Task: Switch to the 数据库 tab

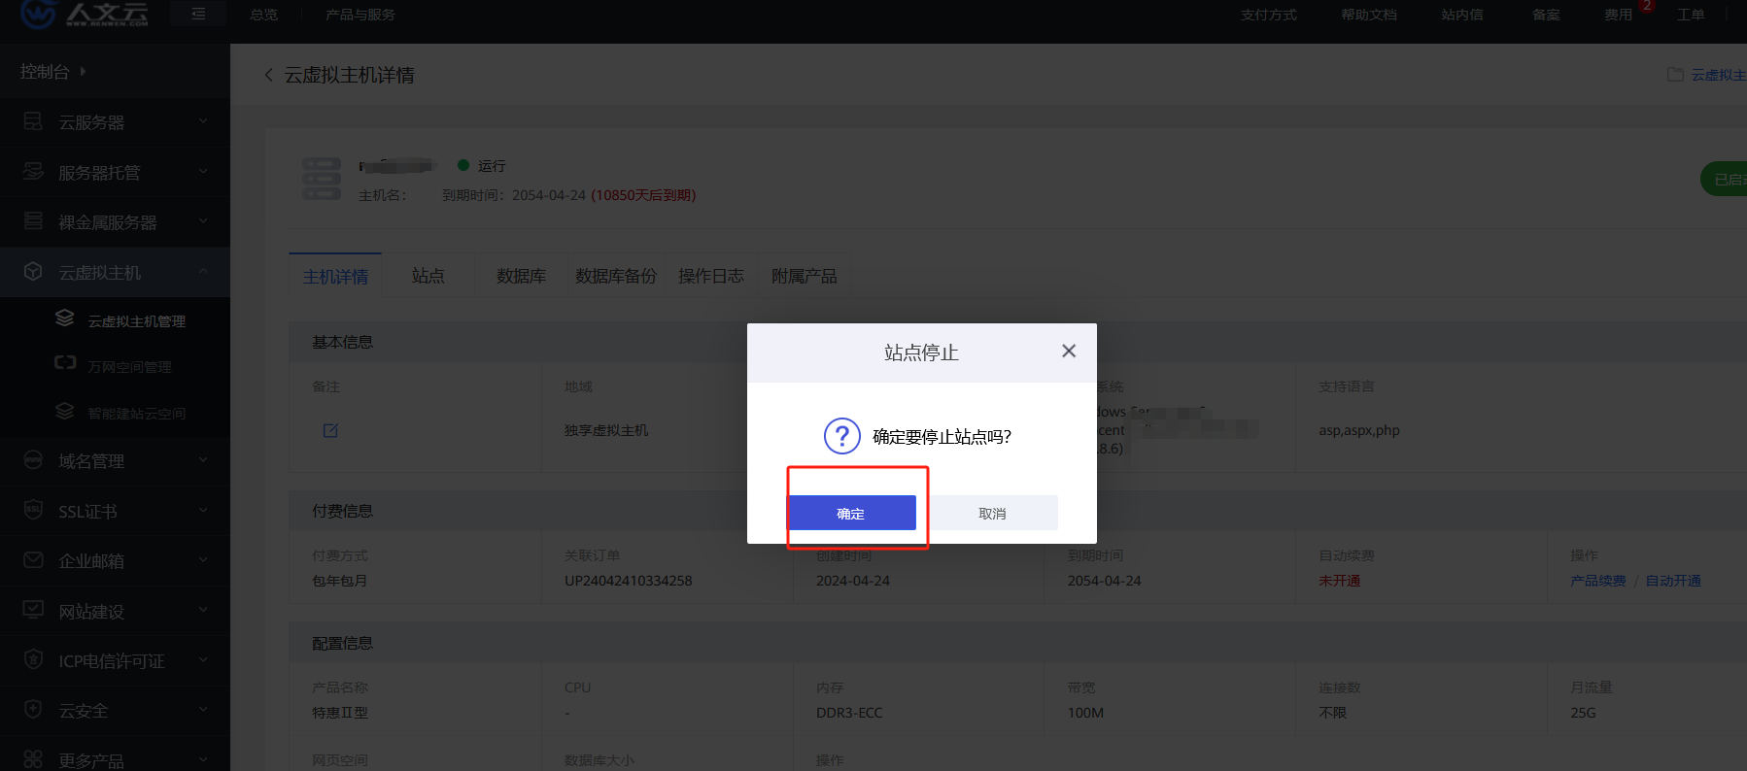Action: [x=522, y=276]
